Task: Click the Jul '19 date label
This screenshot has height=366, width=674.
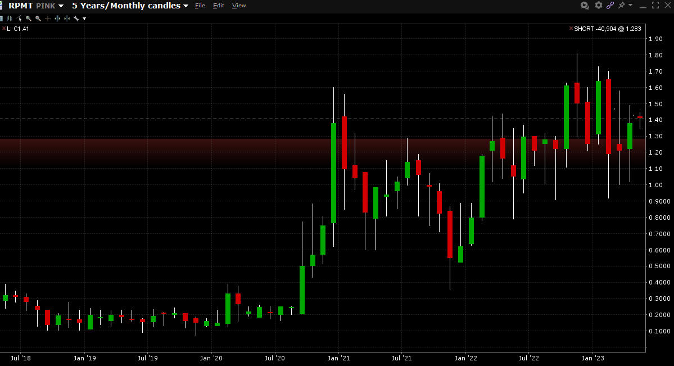Action: tap(147, 358)
